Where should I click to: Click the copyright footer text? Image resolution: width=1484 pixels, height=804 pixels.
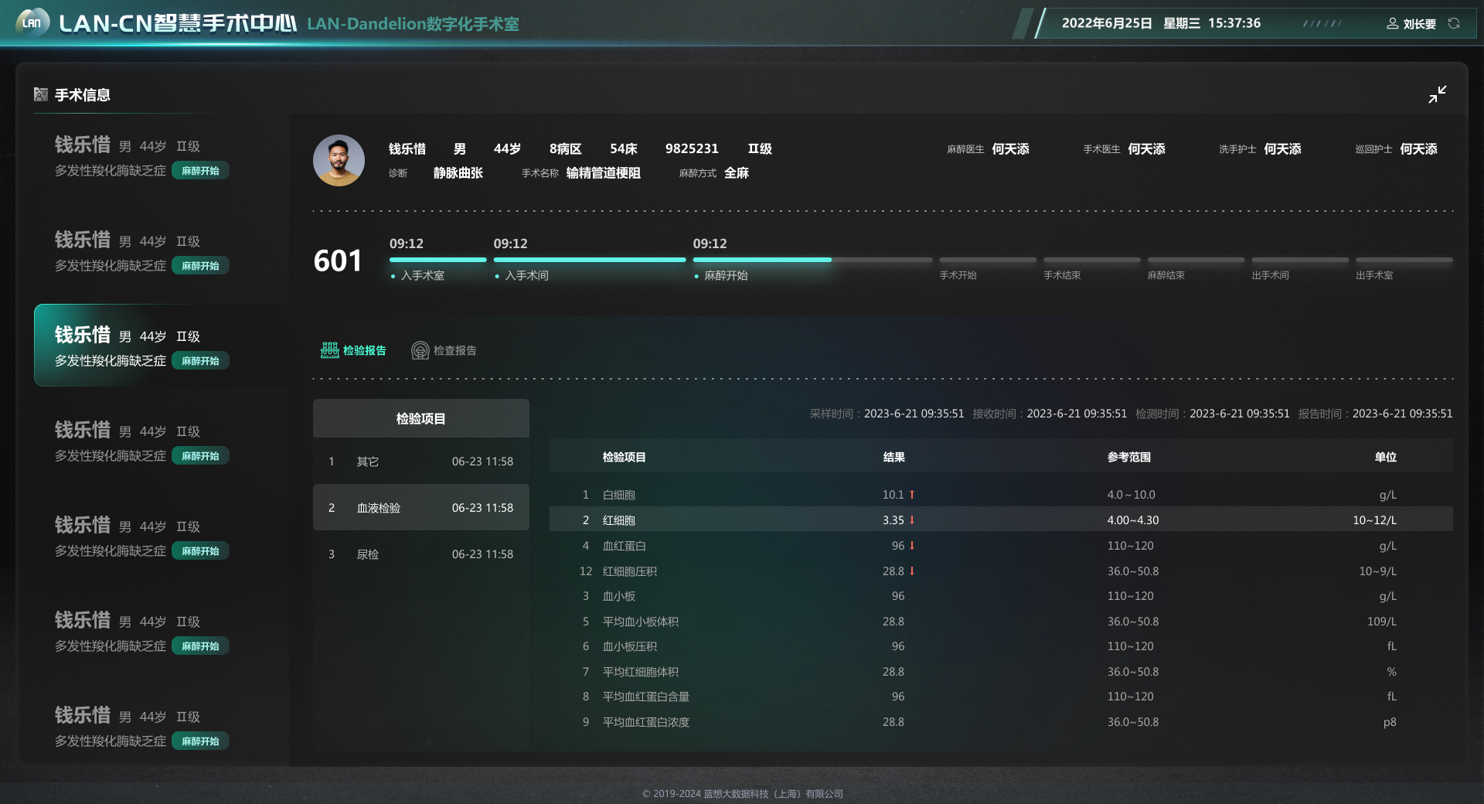click(x=743, y=794)
